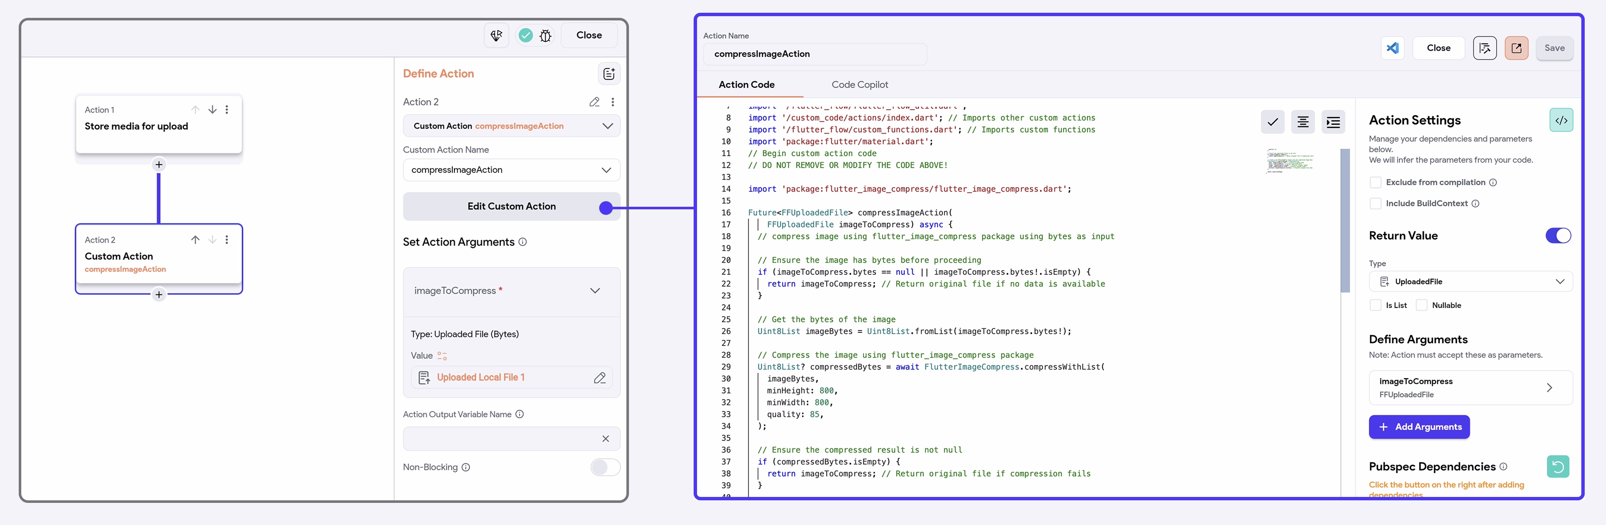Click the AI generate icon in action editor header
The image size is (1606, 525).
(496, 36)
